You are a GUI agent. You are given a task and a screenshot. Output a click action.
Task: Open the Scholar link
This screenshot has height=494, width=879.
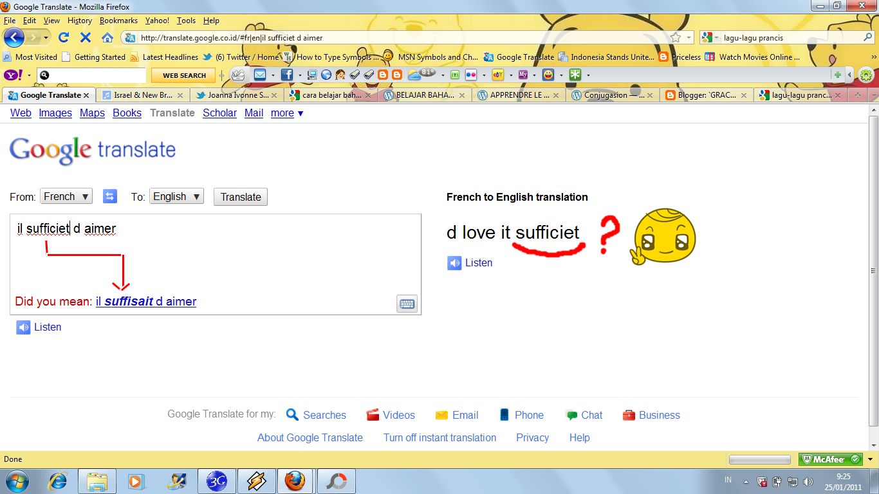coord(219,113)
